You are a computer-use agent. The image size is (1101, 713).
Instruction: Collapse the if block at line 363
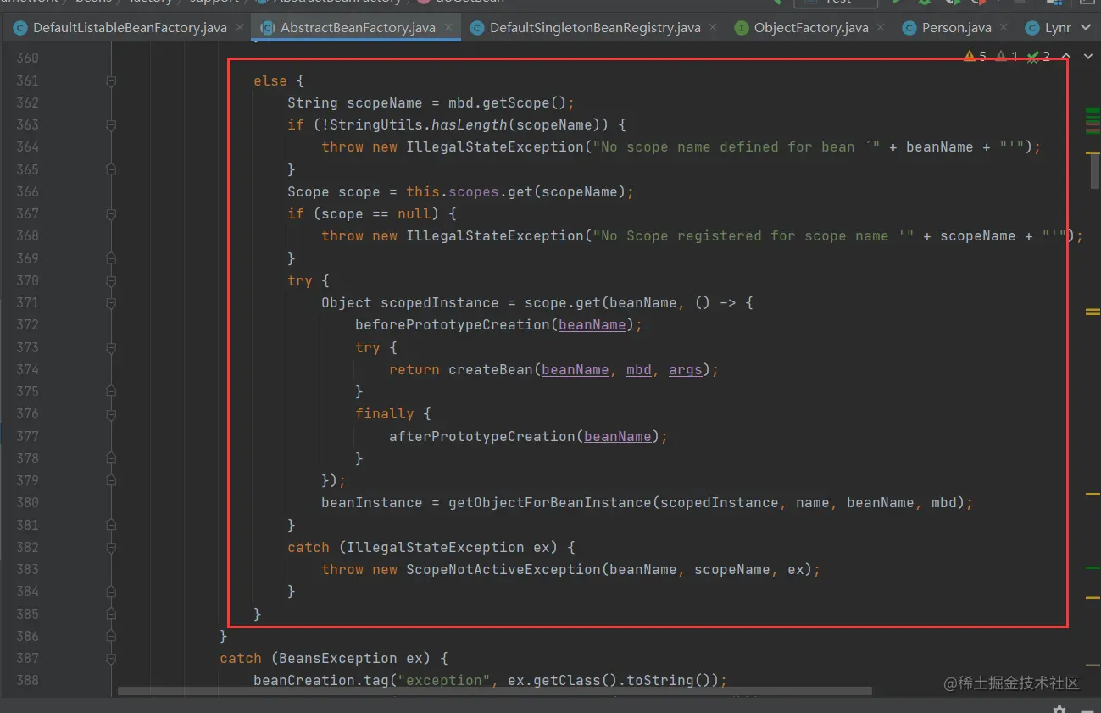[111, 125]
